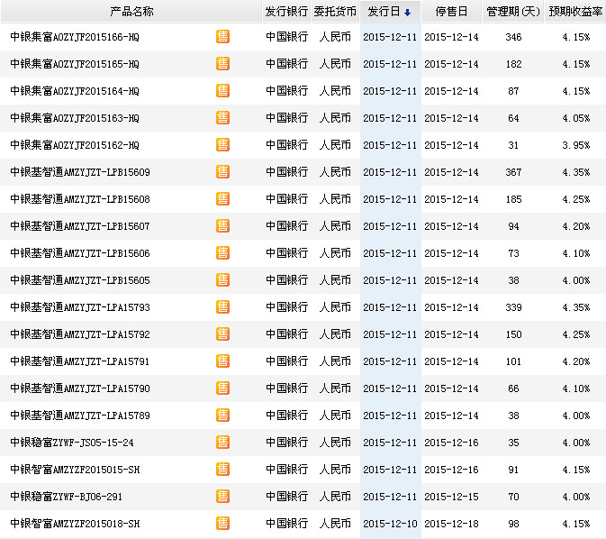606x539 pixels.
Task: Click the 2015-12-18 stop-sale date cell
Action: (451, 524)
